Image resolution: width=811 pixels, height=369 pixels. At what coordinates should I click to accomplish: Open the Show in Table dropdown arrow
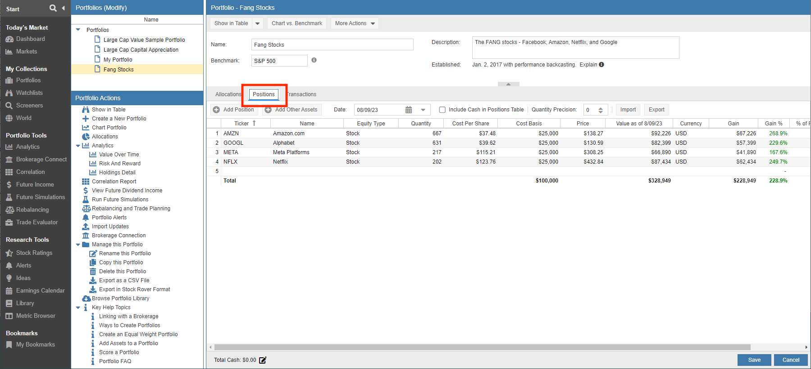pyautogui.click(x=258, y=23)
